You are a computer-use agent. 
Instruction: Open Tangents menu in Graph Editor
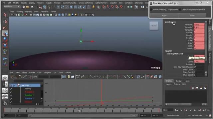pyautogui.click(x=47, y=73)
